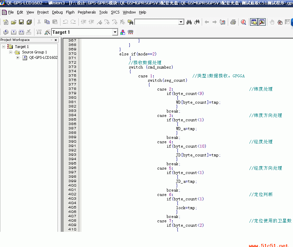Click the Print icon
Screen dimensions: 293x247
[x=233, y=22]
